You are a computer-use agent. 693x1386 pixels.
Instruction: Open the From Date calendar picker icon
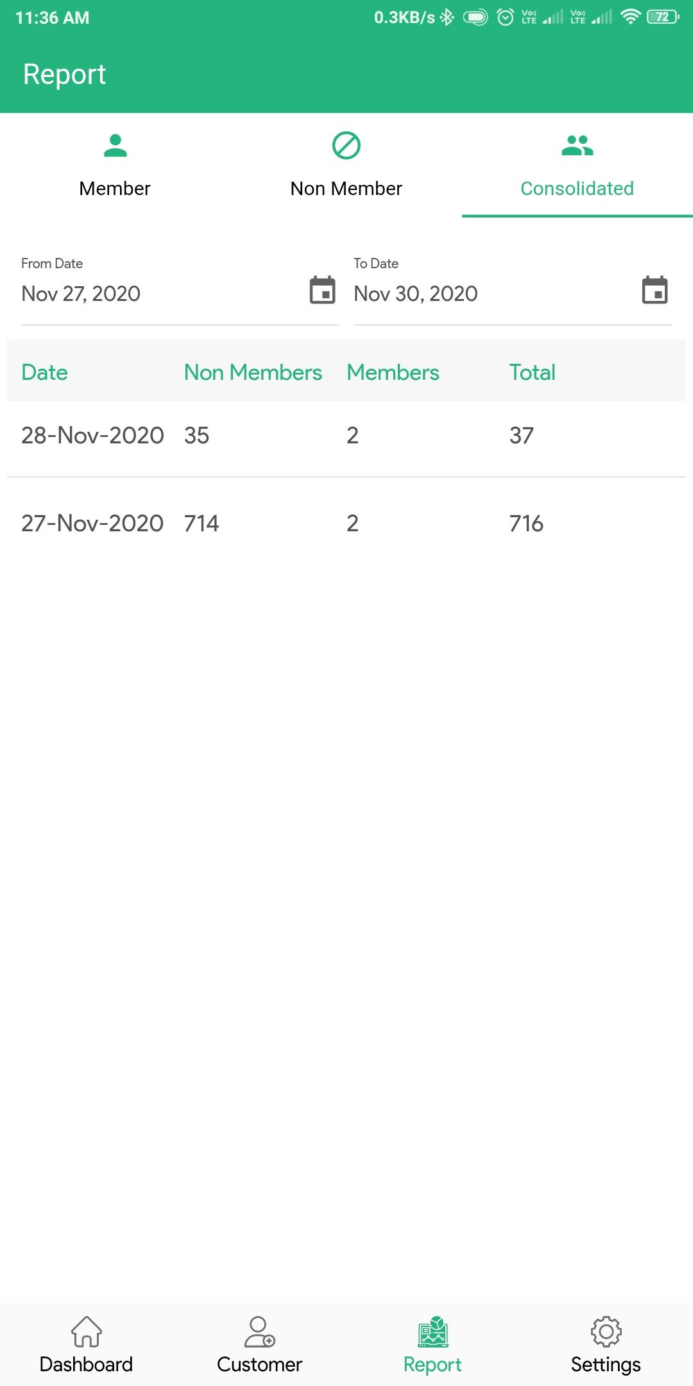[323, 290]
